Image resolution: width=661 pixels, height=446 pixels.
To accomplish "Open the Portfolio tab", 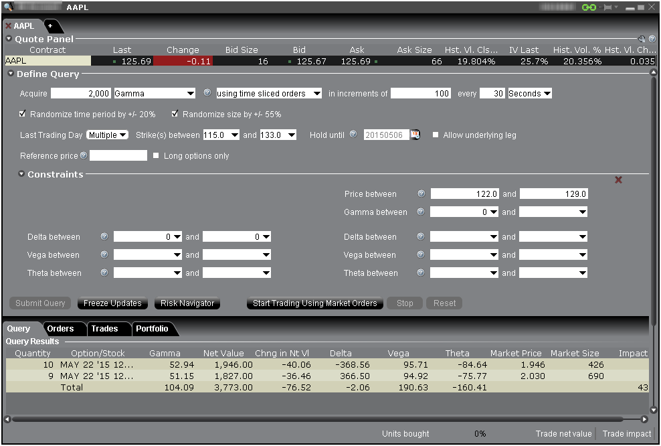I will point(153,329).
